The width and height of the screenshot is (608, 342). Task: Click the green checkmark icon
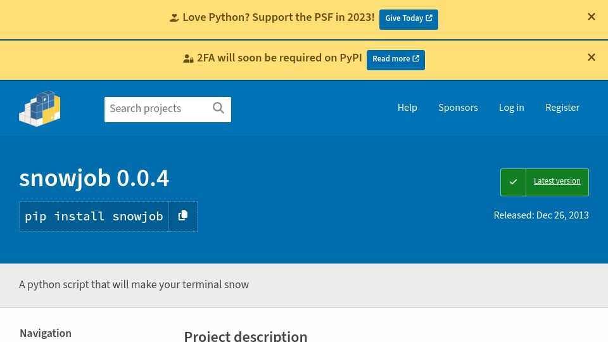[513, 182]
